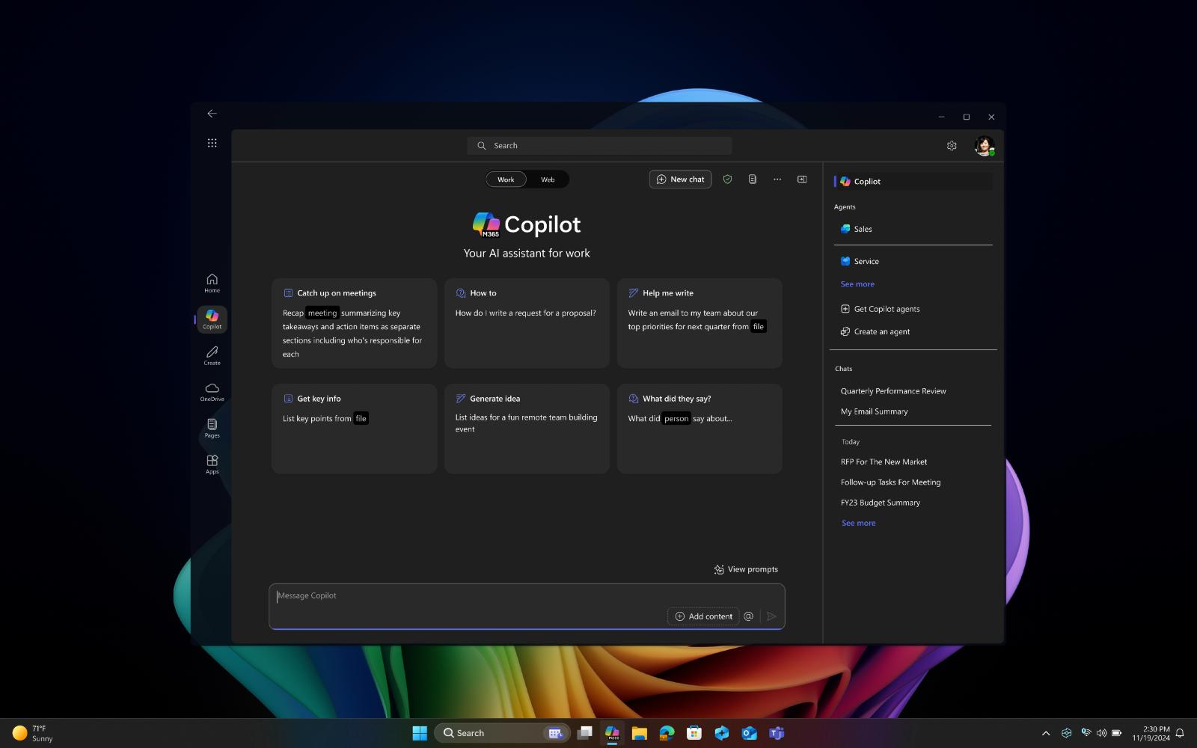Open the notebook page icon in toolbar

(752, 180)
